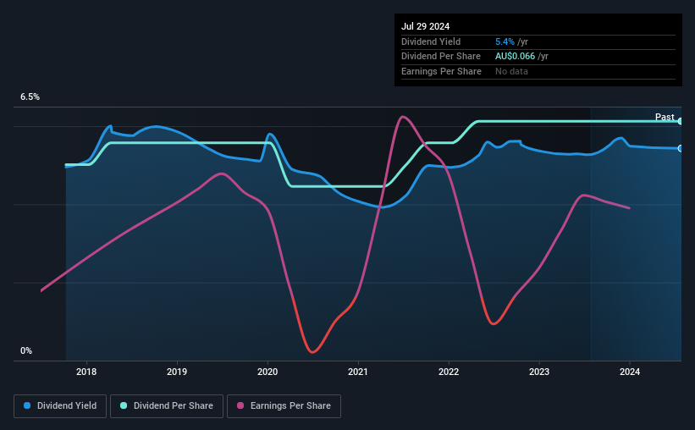Toggle the Dividend Per Share legend series
This screenshot has width=695, height=430.
pyautogui.click(x=167, y=406)
